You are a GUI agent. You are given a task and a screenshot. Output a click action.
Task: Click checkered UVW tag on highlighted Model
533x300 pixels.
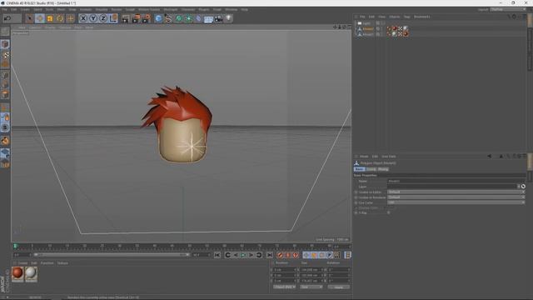pyautogui.click(x=400, y=28)
